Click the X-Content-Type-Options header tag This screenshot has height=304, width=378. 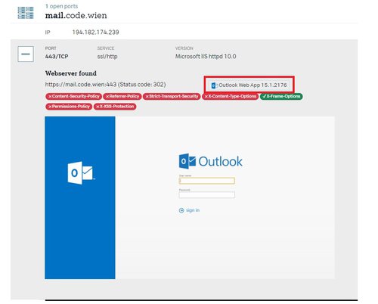230,96
